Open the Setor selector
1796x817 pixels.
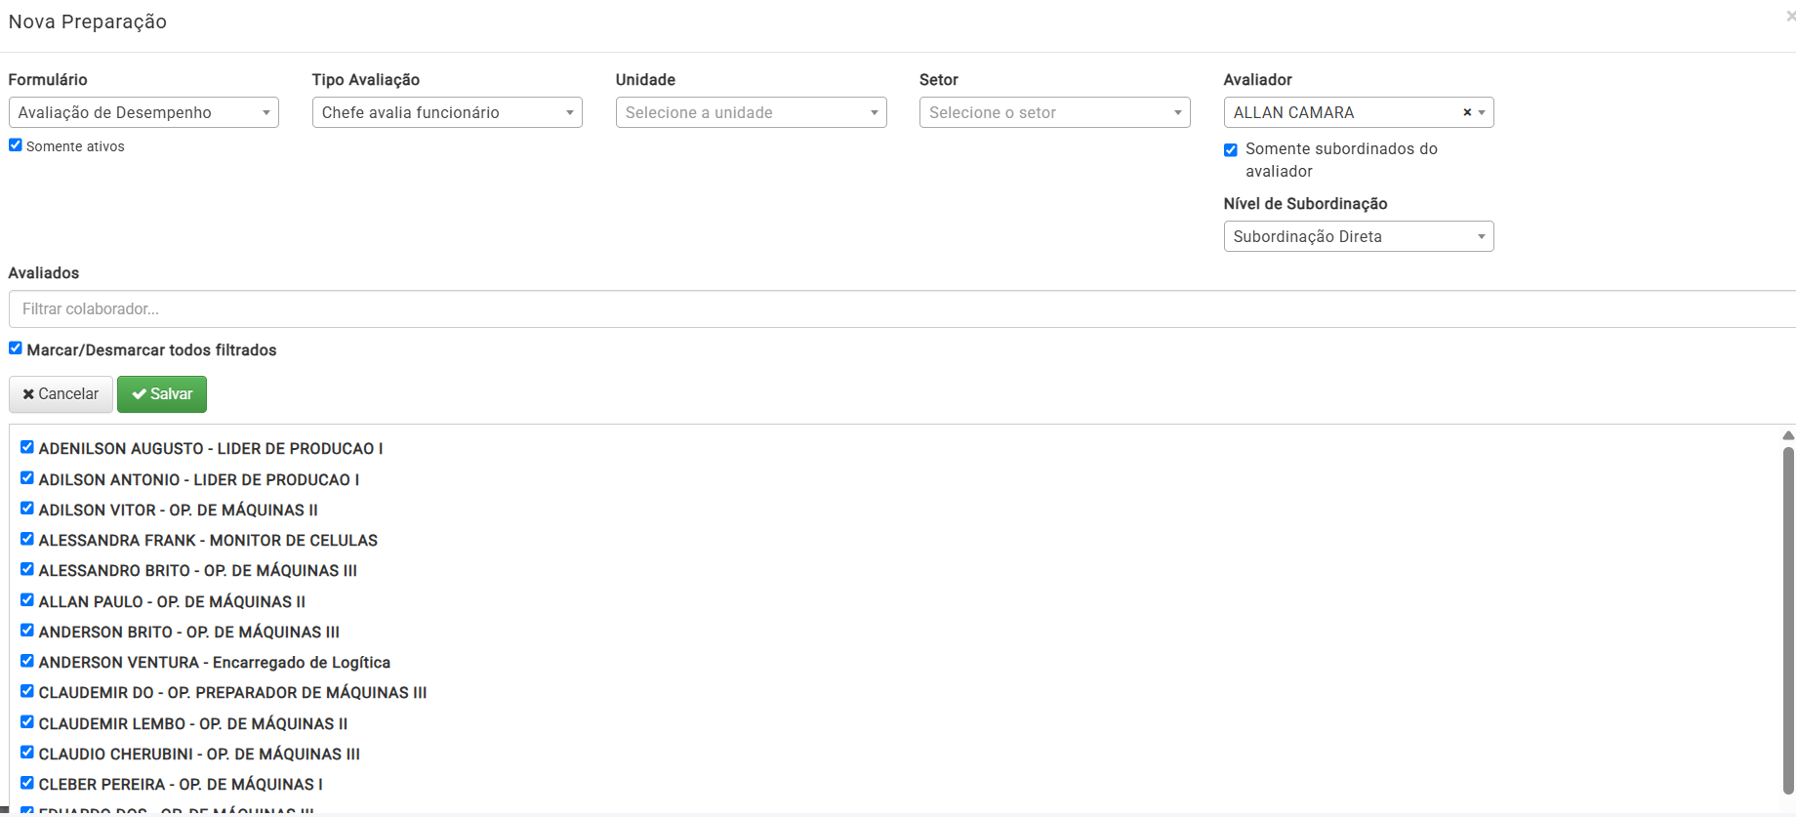(1054, 113)
